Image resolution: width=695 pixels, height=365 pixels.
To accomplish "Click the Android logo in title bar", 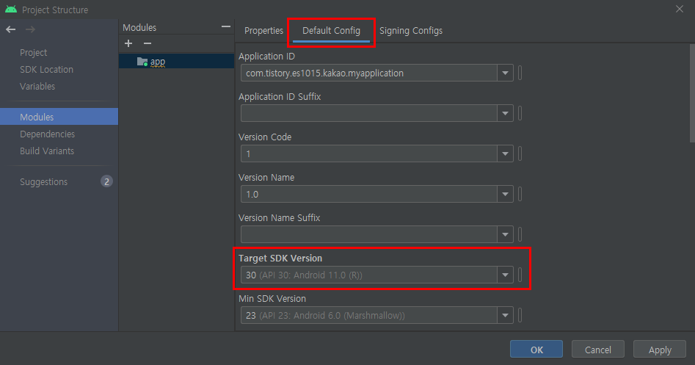I will 10,10.
